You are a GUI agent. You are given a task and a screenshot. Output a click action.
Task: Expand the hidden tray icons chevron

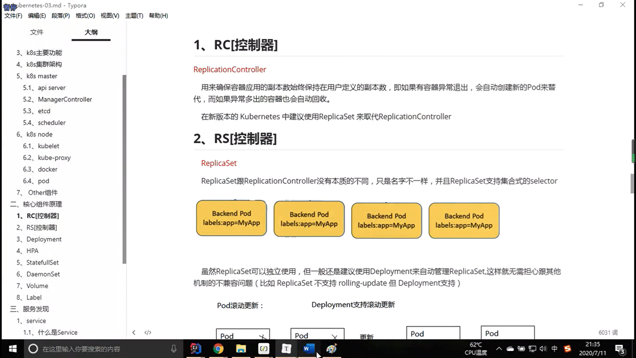coord(499,349)
